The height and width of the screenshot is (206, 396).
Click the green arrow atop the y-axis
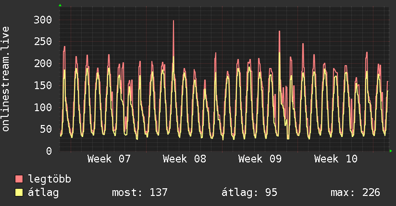coord(60,5)
